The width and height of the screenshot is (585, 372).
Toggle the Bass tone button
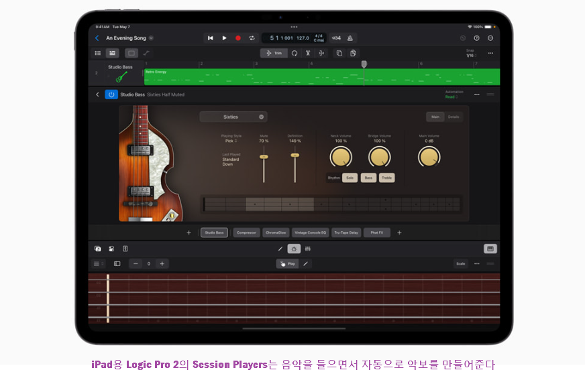(368, 178)
